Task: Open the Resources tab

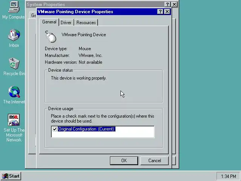Action: coord(86,23)
